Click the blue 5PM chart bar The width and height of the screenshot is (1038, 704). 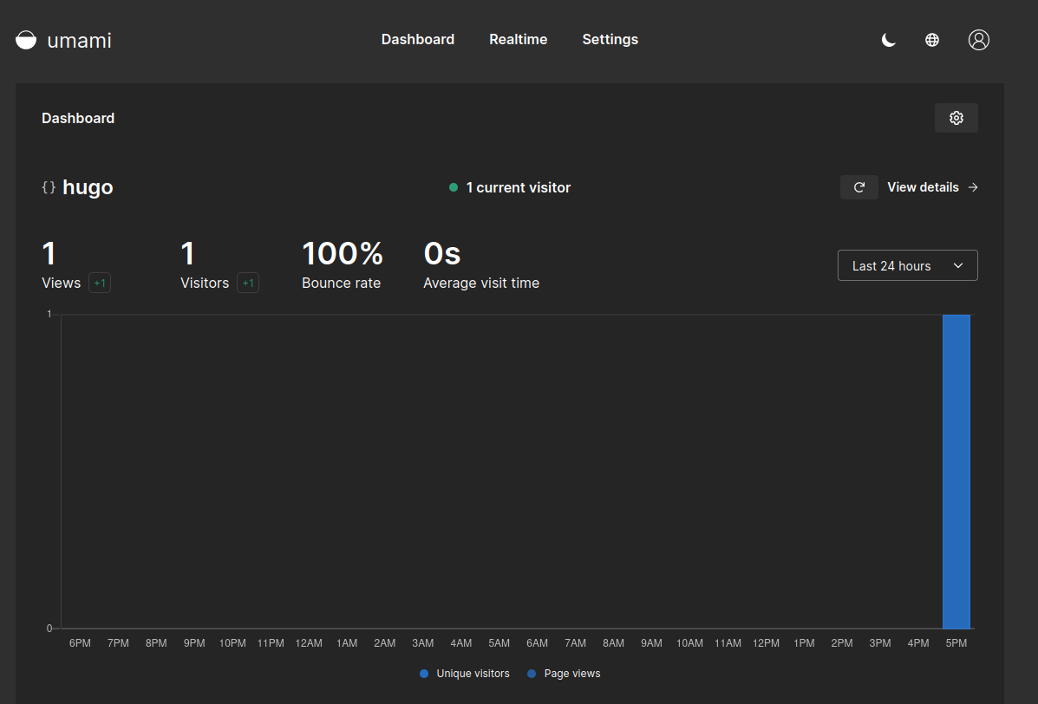(956, 472)
